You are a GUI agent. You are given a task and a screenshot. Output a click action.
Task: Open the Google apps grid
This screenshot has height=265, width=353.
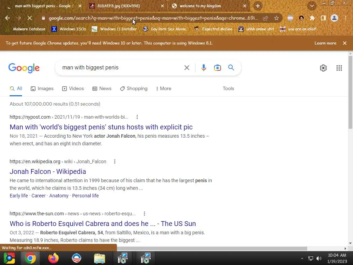tap(339, 68)
